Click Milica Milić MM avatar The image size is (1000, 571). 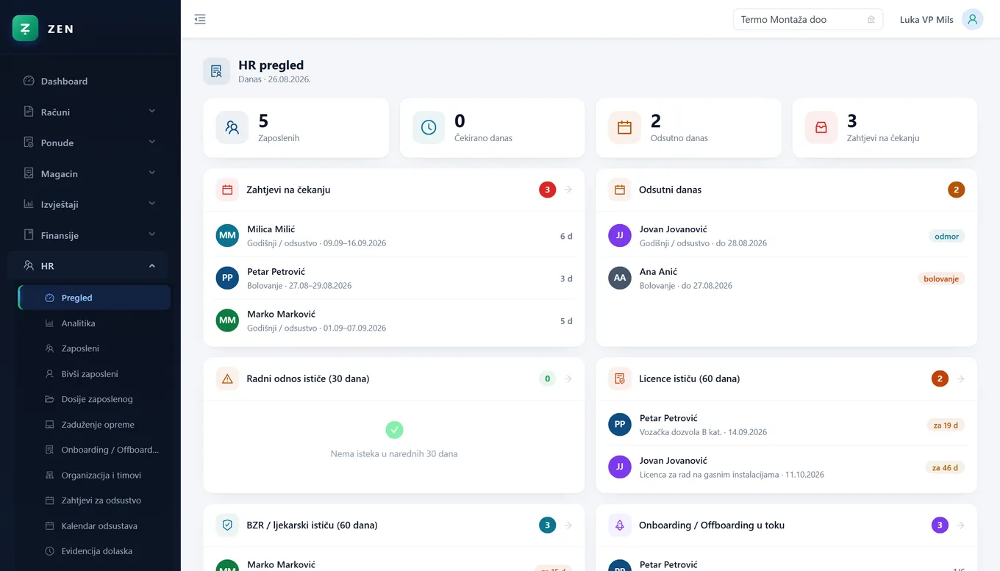click(227, 236)
